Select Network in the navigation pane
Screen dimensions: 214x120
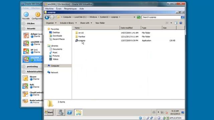point(53,72)
